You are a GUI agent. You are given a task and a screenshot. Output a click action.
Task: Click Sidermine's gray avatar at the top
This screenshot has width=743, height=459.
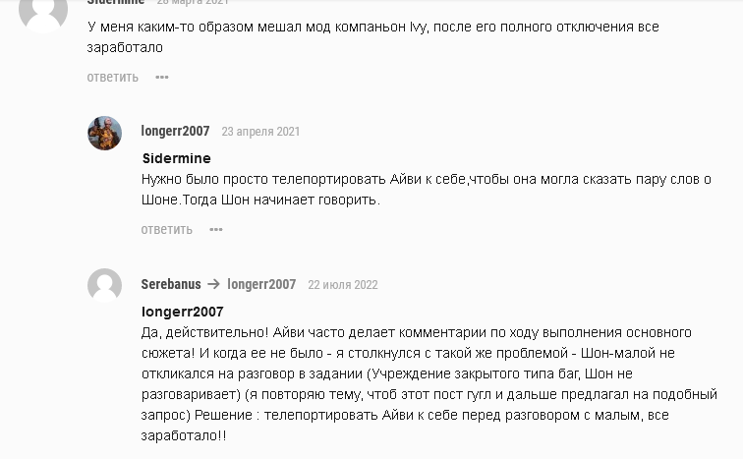tap(43, 10)
